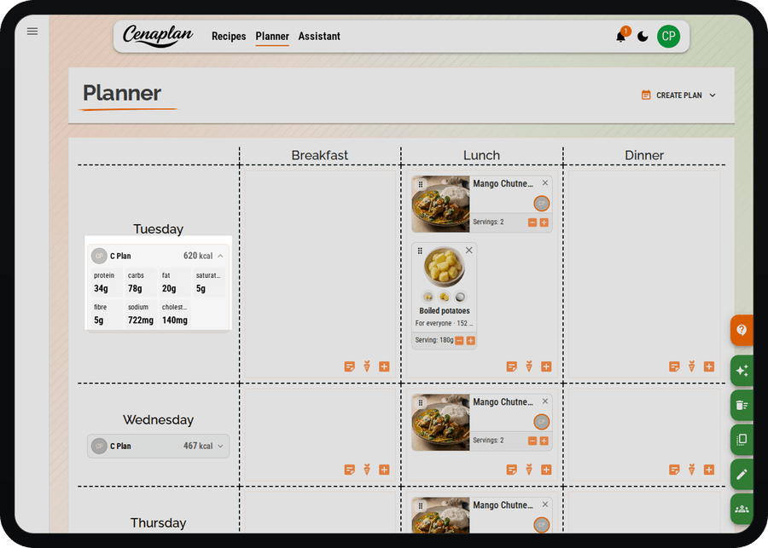Add a note to Tuesday breakfast
This screenshot has width=768, height=548.
(x=349, y=366)
